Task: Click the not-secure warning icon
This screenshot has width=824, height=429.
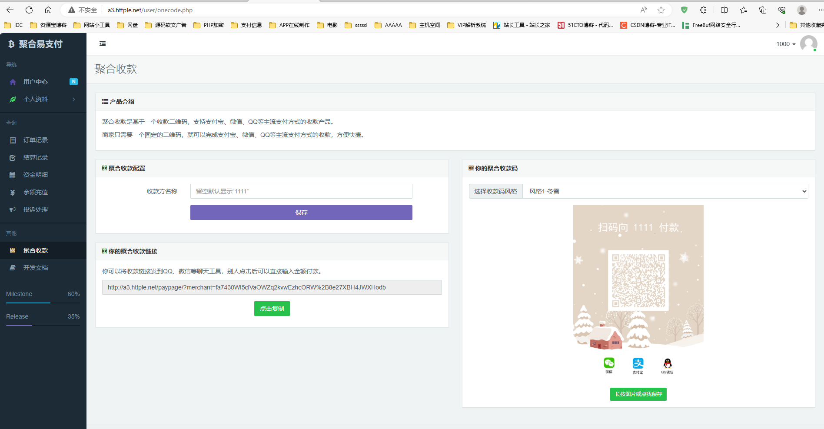Action: (72, 10)
